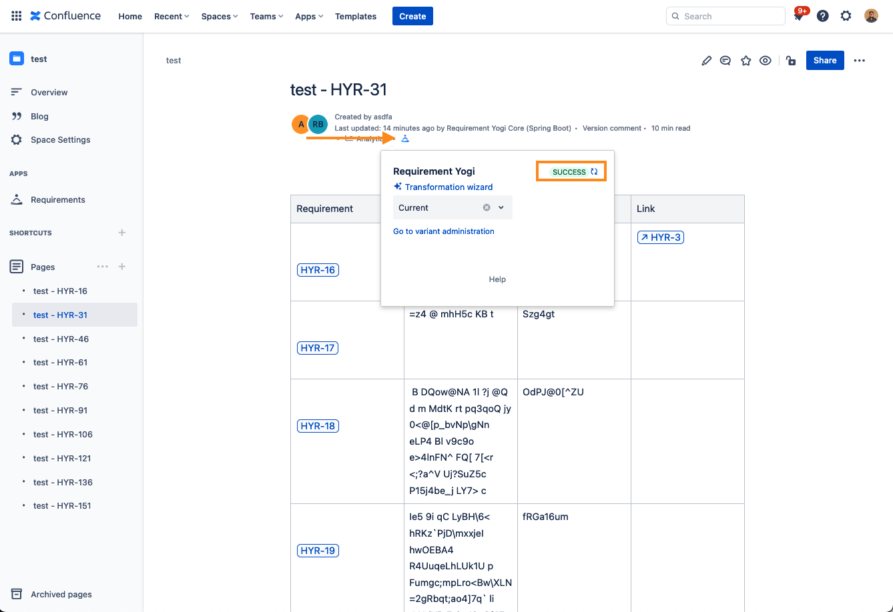Open the Help question mark icon
This screenshot has height=612, width=893.
[823, 16]
